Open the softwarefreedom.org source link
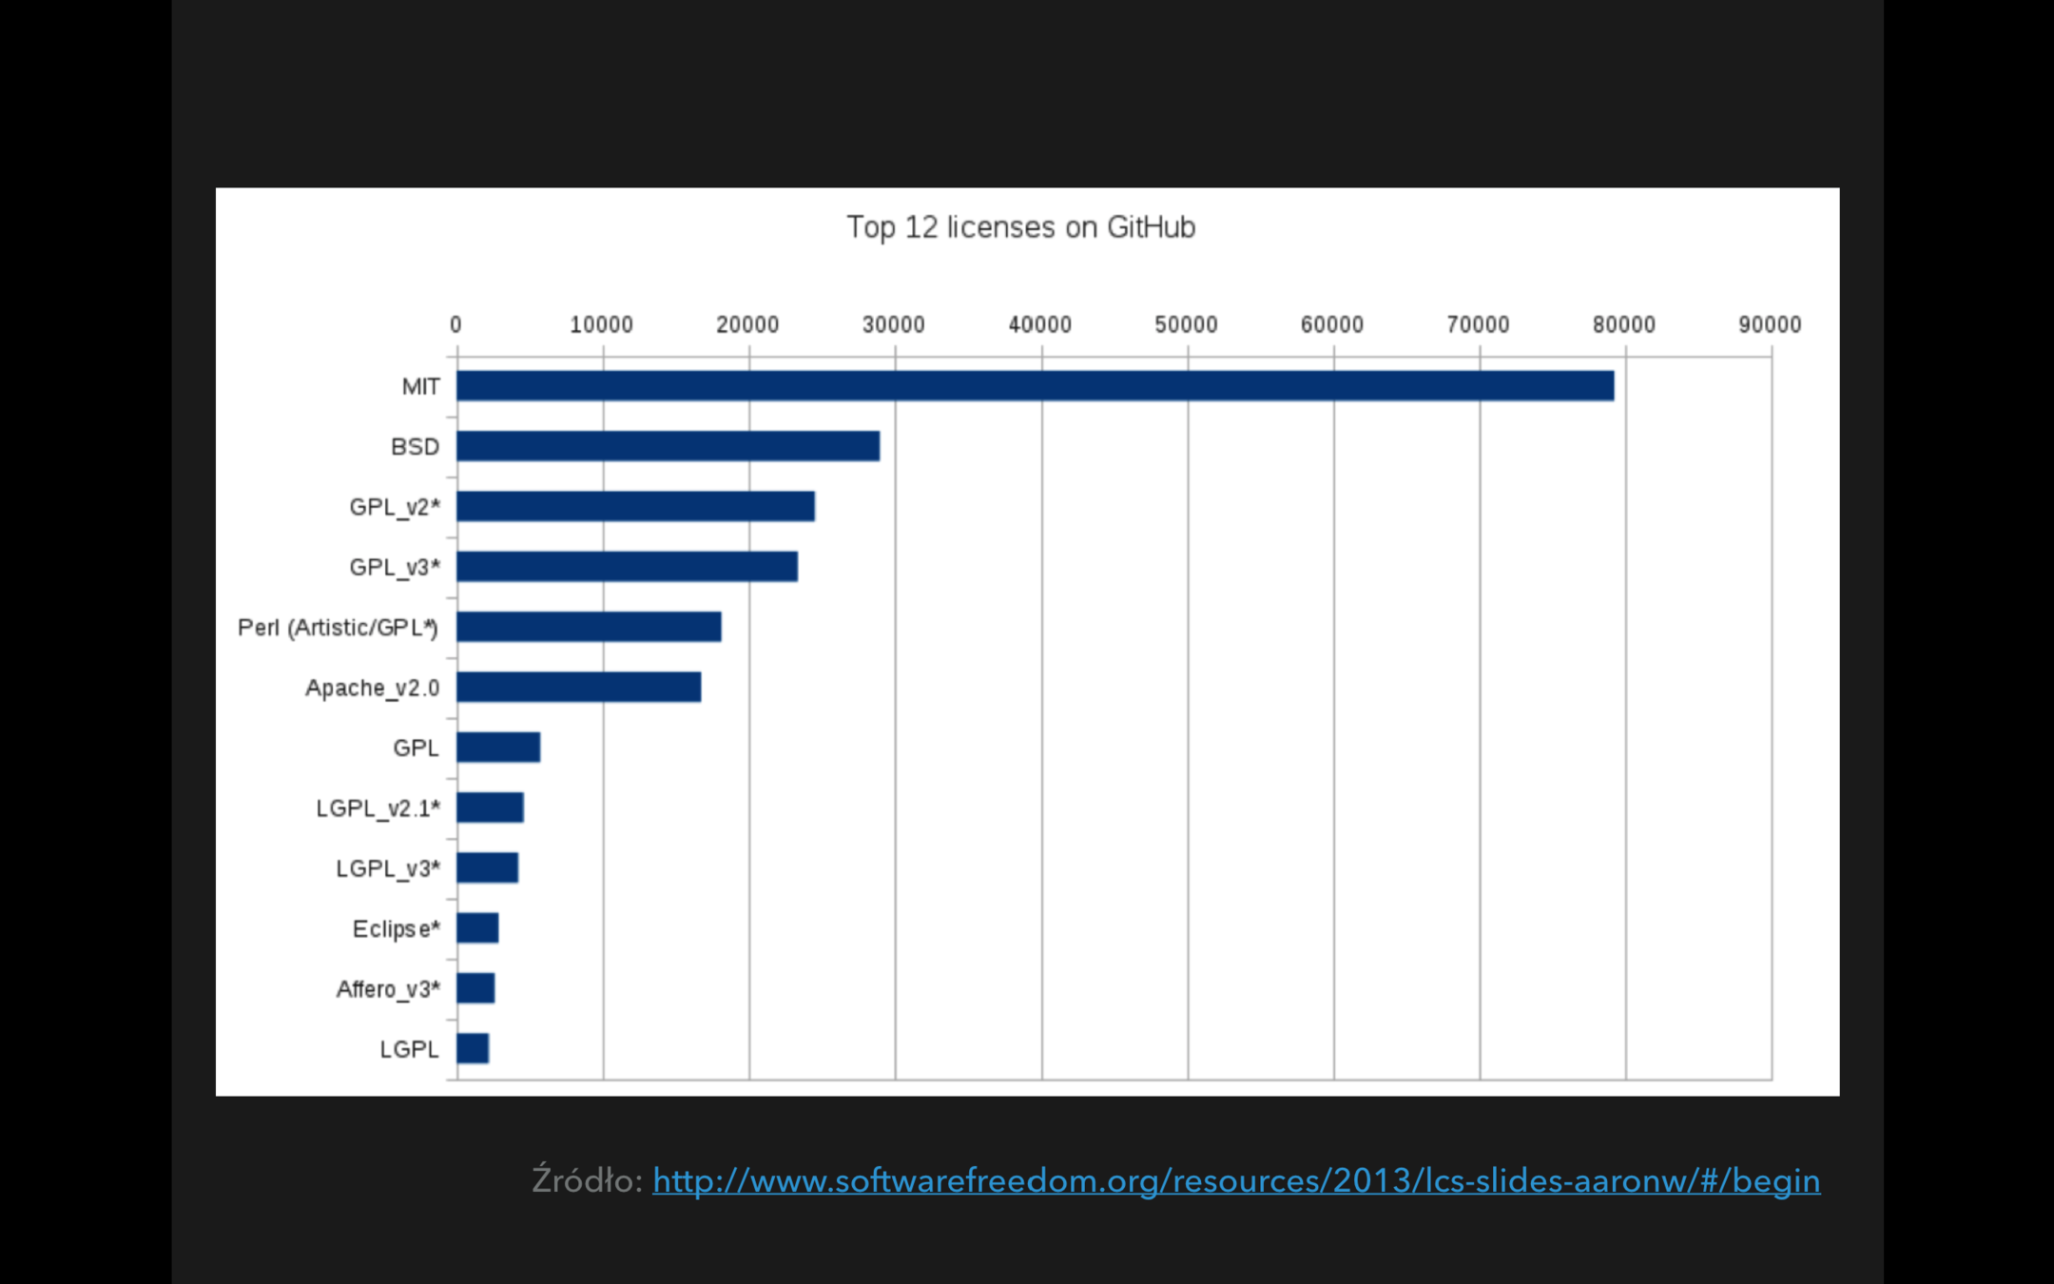 pos(1235,1180)
